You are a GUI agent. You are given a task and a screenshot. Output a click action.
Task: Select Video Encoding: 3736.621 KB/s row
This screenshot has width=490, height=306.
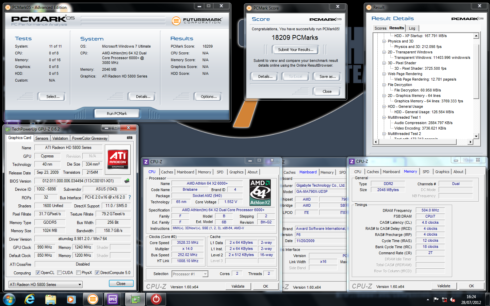pos(420,128)
